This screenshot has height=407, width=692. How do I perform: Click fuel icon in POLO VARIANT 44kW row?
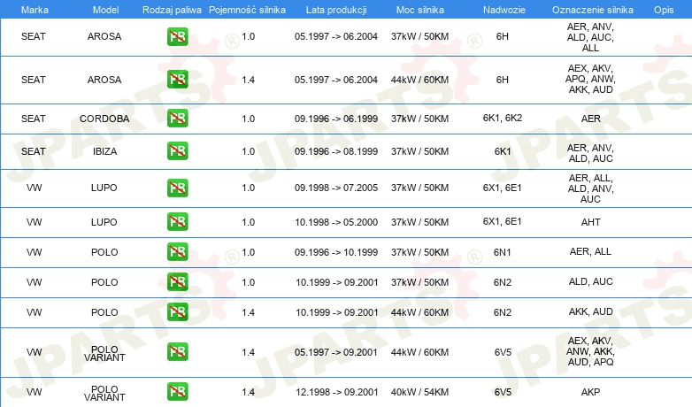pyautogui.click(x=177, y=352)
